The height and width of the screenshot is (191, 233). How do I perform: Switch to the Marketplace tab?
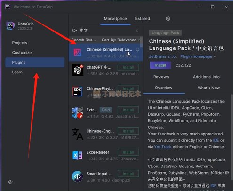(x=115, y=19)
